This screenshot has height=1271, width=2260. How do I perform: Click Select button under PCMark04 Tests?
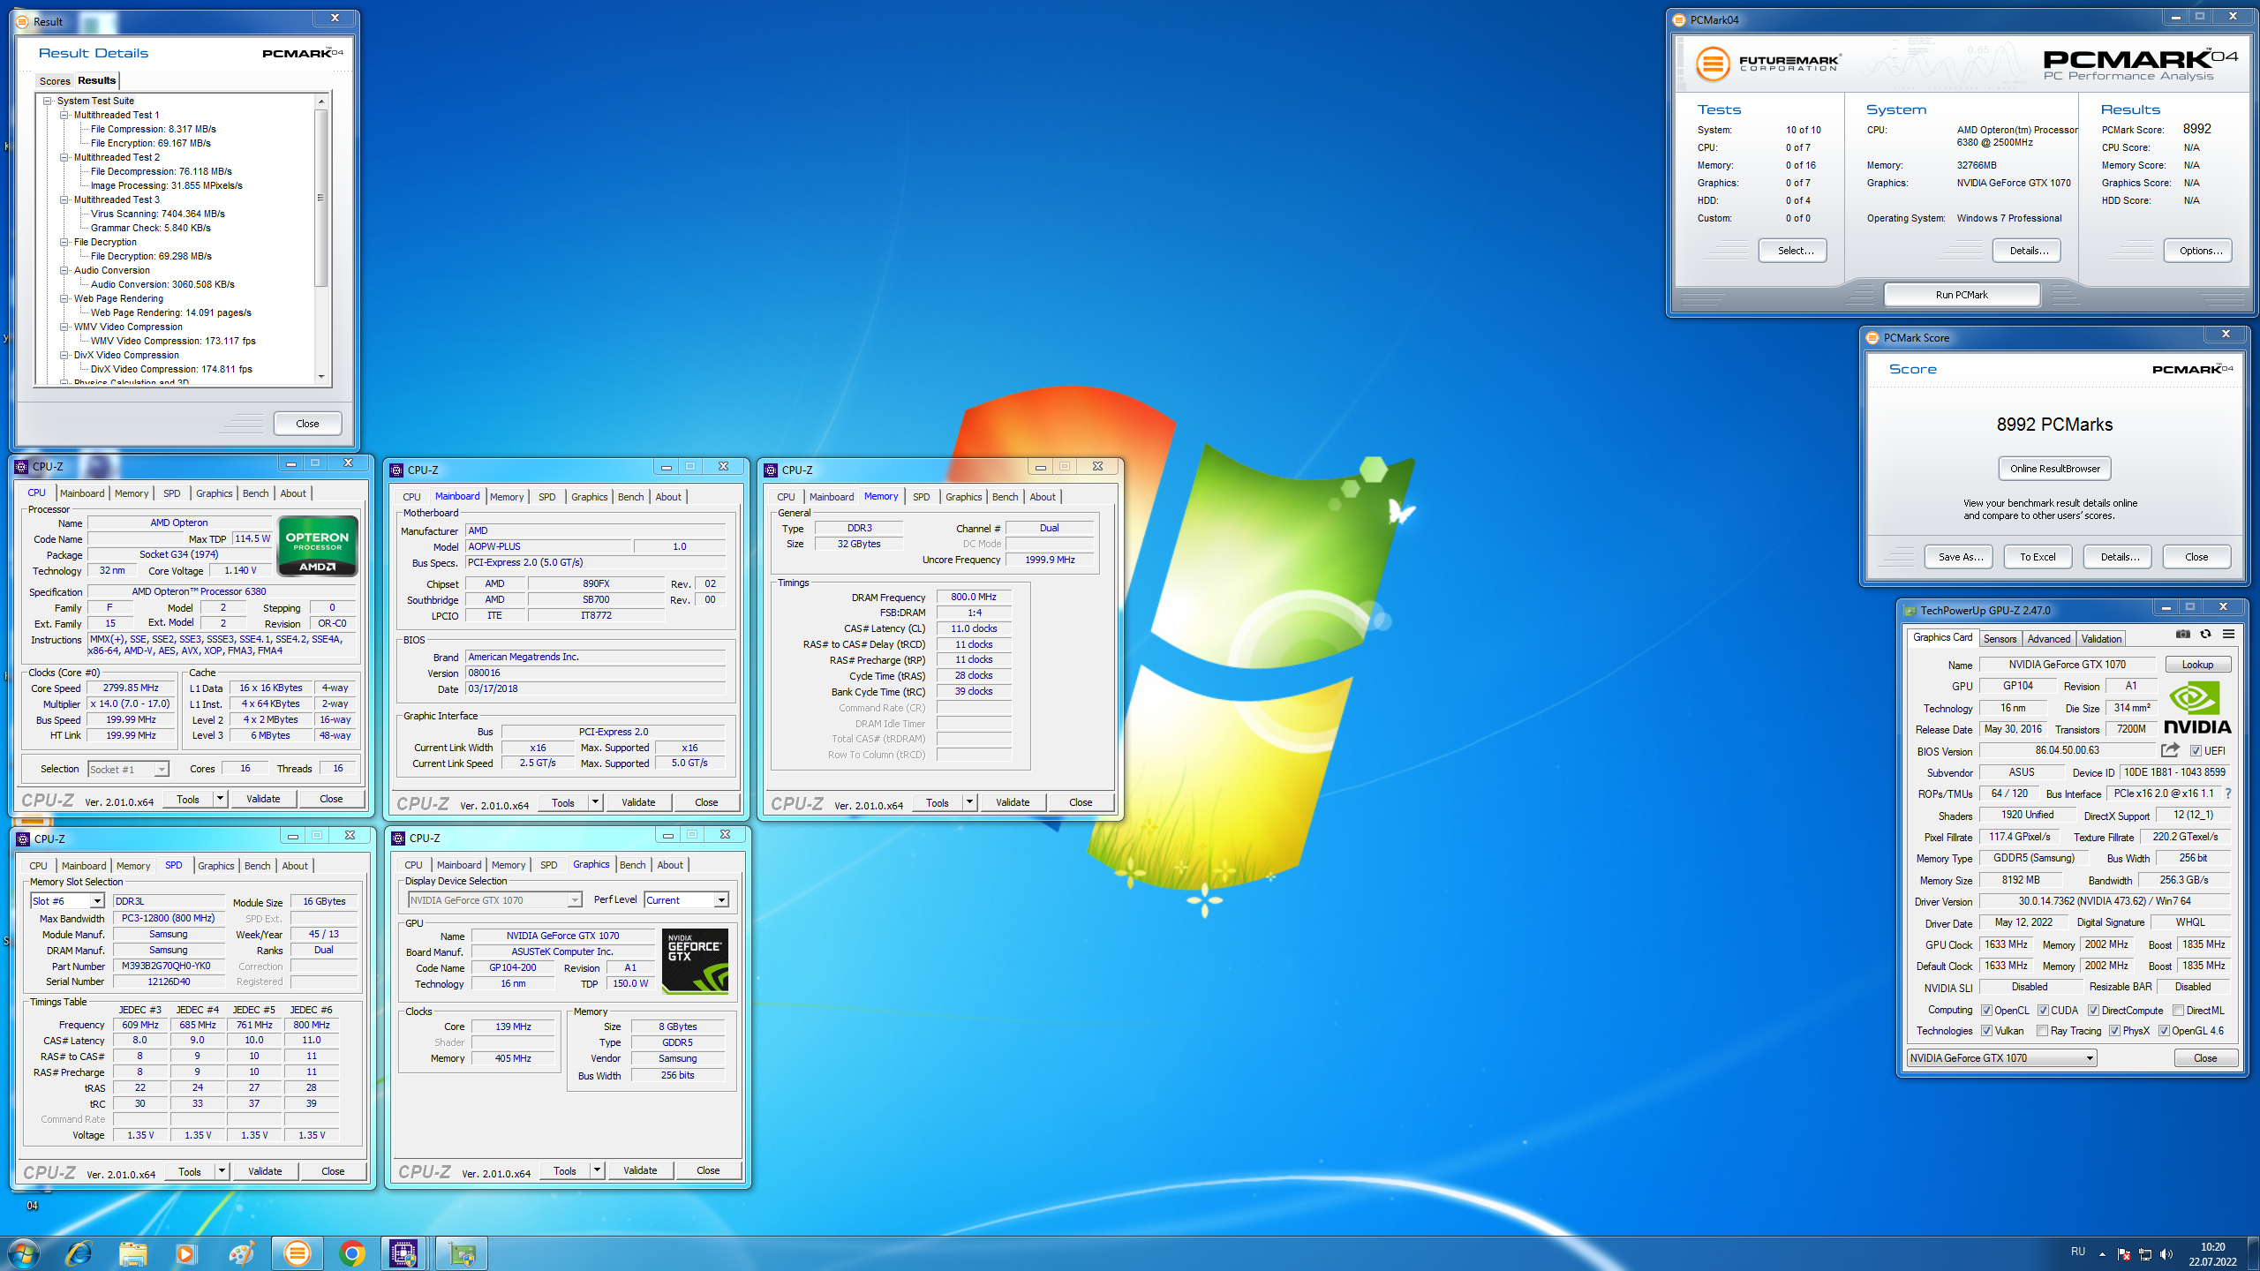(1795, 251)
